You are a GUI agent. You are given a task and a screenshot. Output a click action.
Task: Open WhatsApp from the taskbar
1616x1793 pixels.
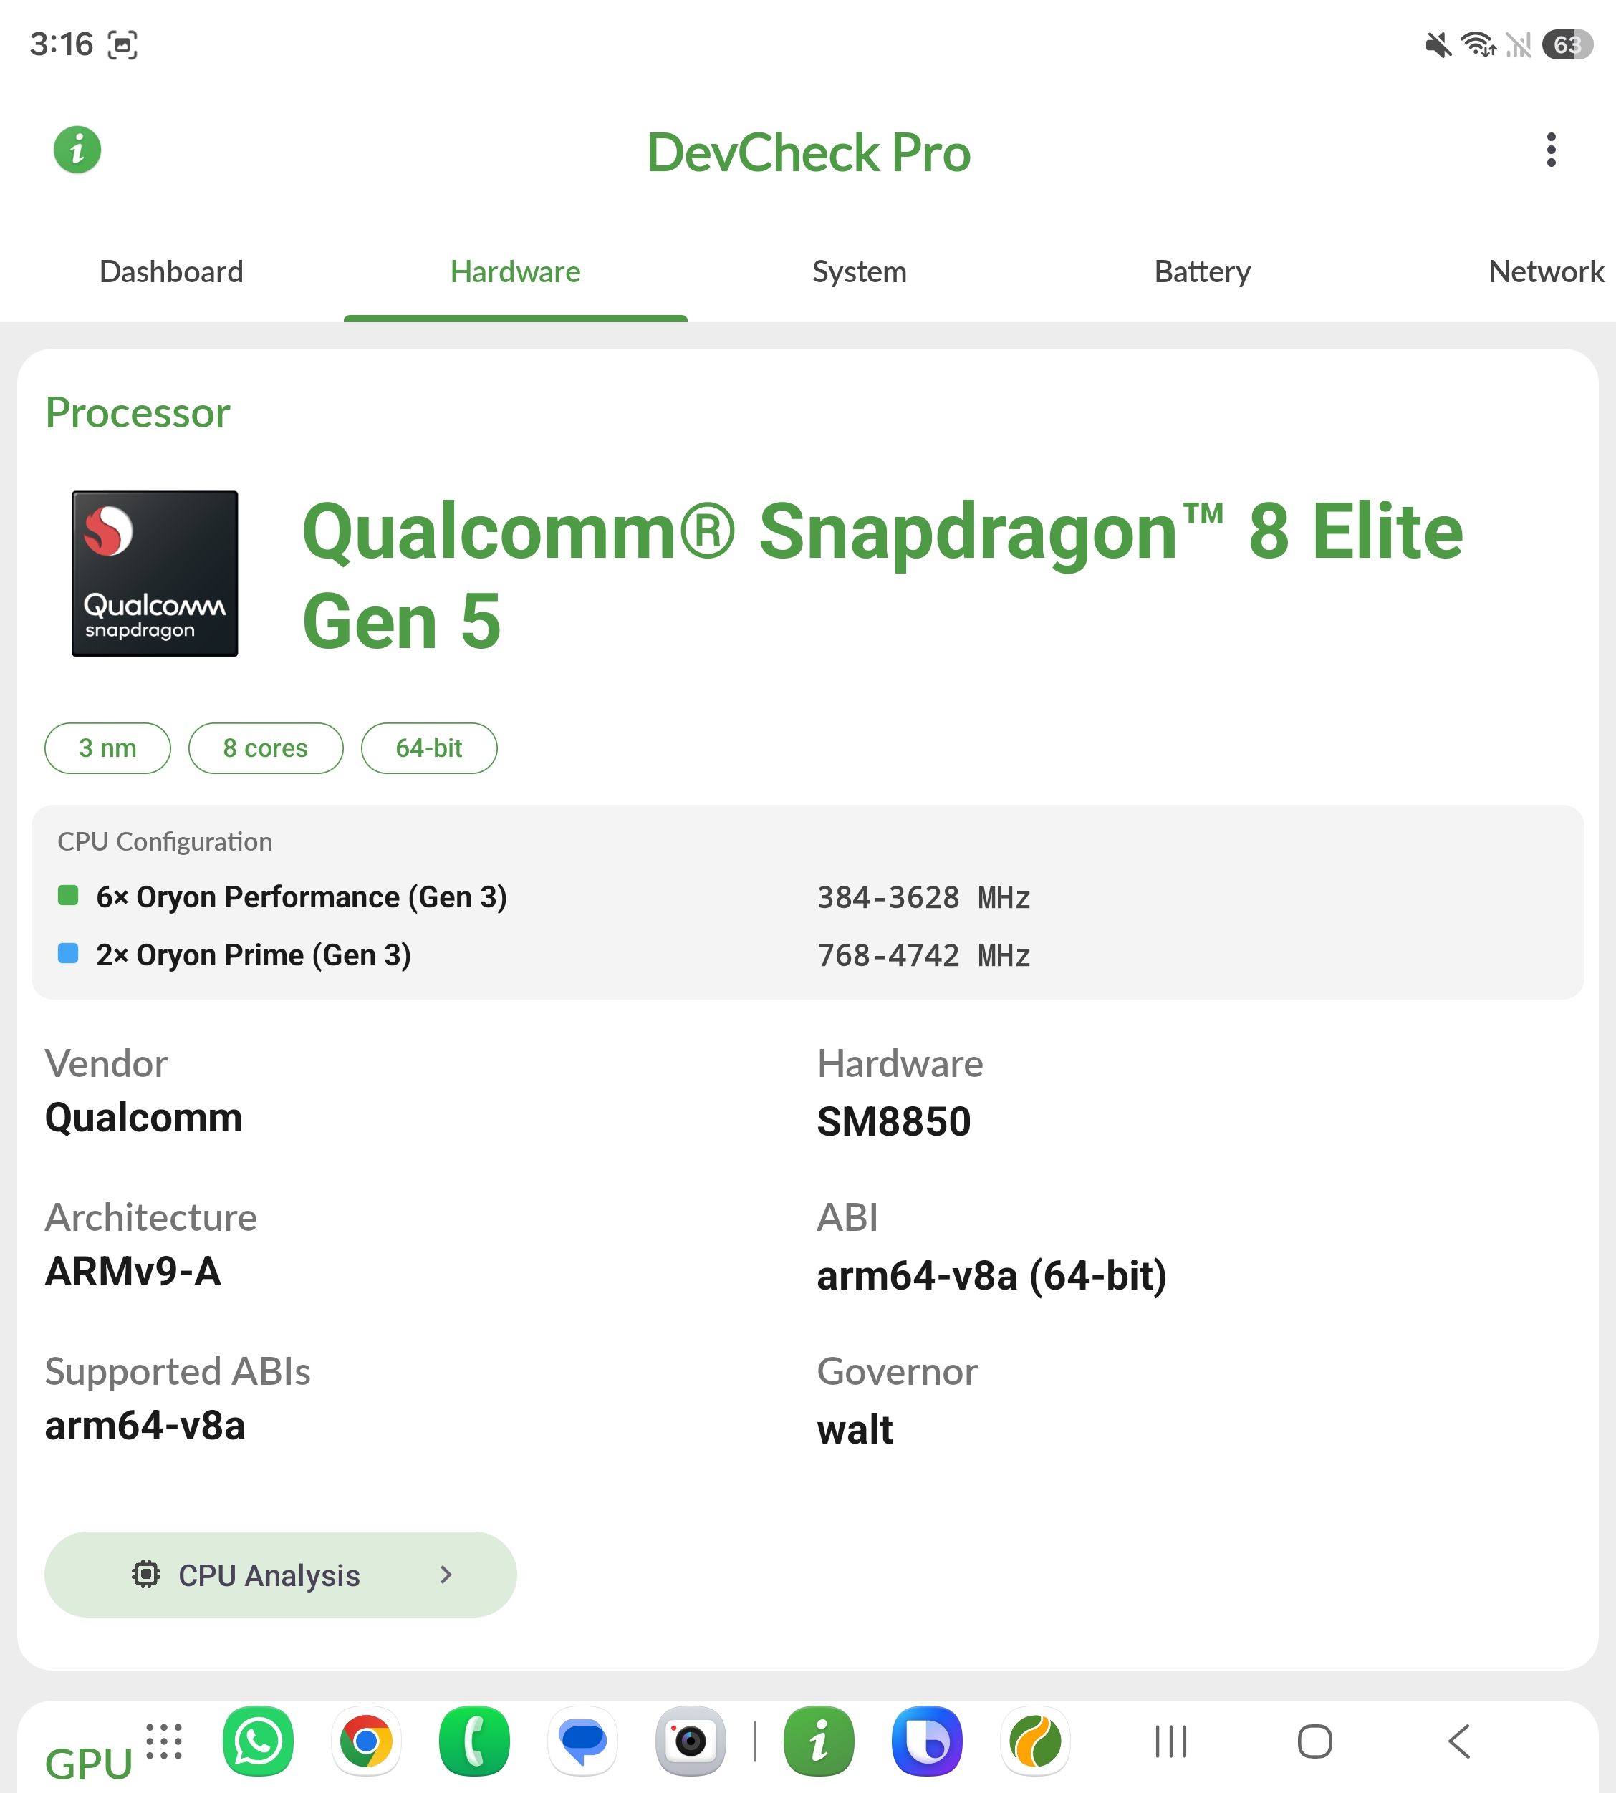coord(257,1741)
